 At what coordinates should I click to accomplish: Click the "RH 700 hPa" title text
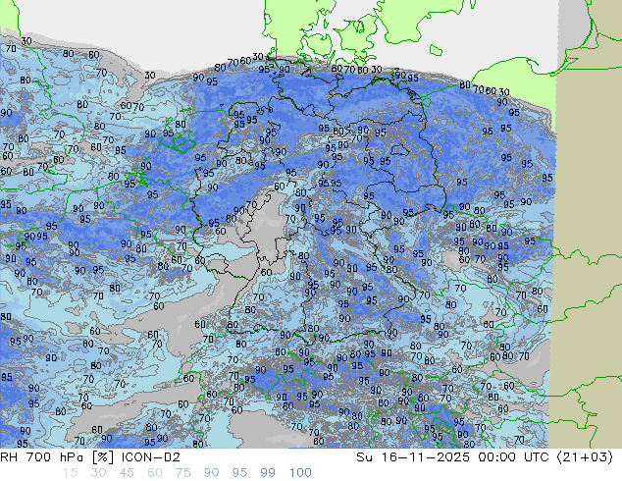41,457
